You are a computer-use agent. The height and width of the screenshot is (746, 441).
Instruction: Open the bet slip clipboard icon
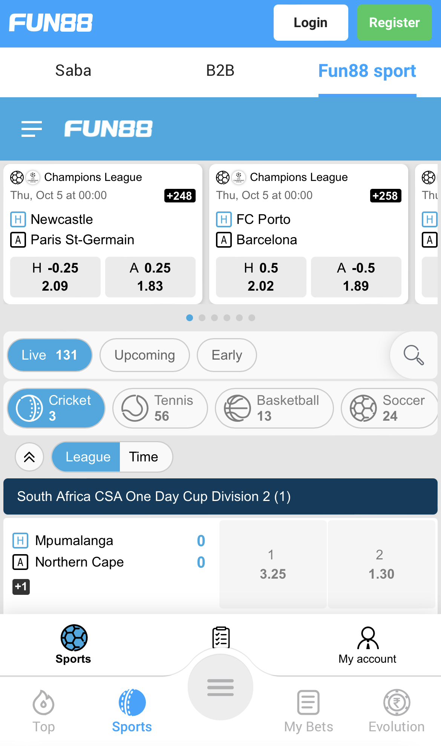pyautogui.click(x=221, y=637)
